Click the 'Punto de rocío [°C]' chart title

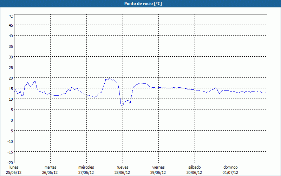tap(140, 4)
